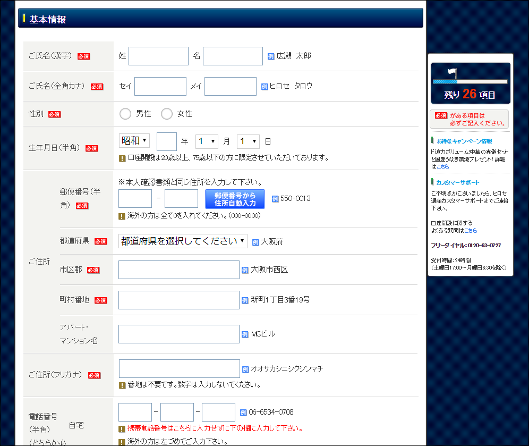
Task: Open the birth month dropdown
Action: (207, 141)
